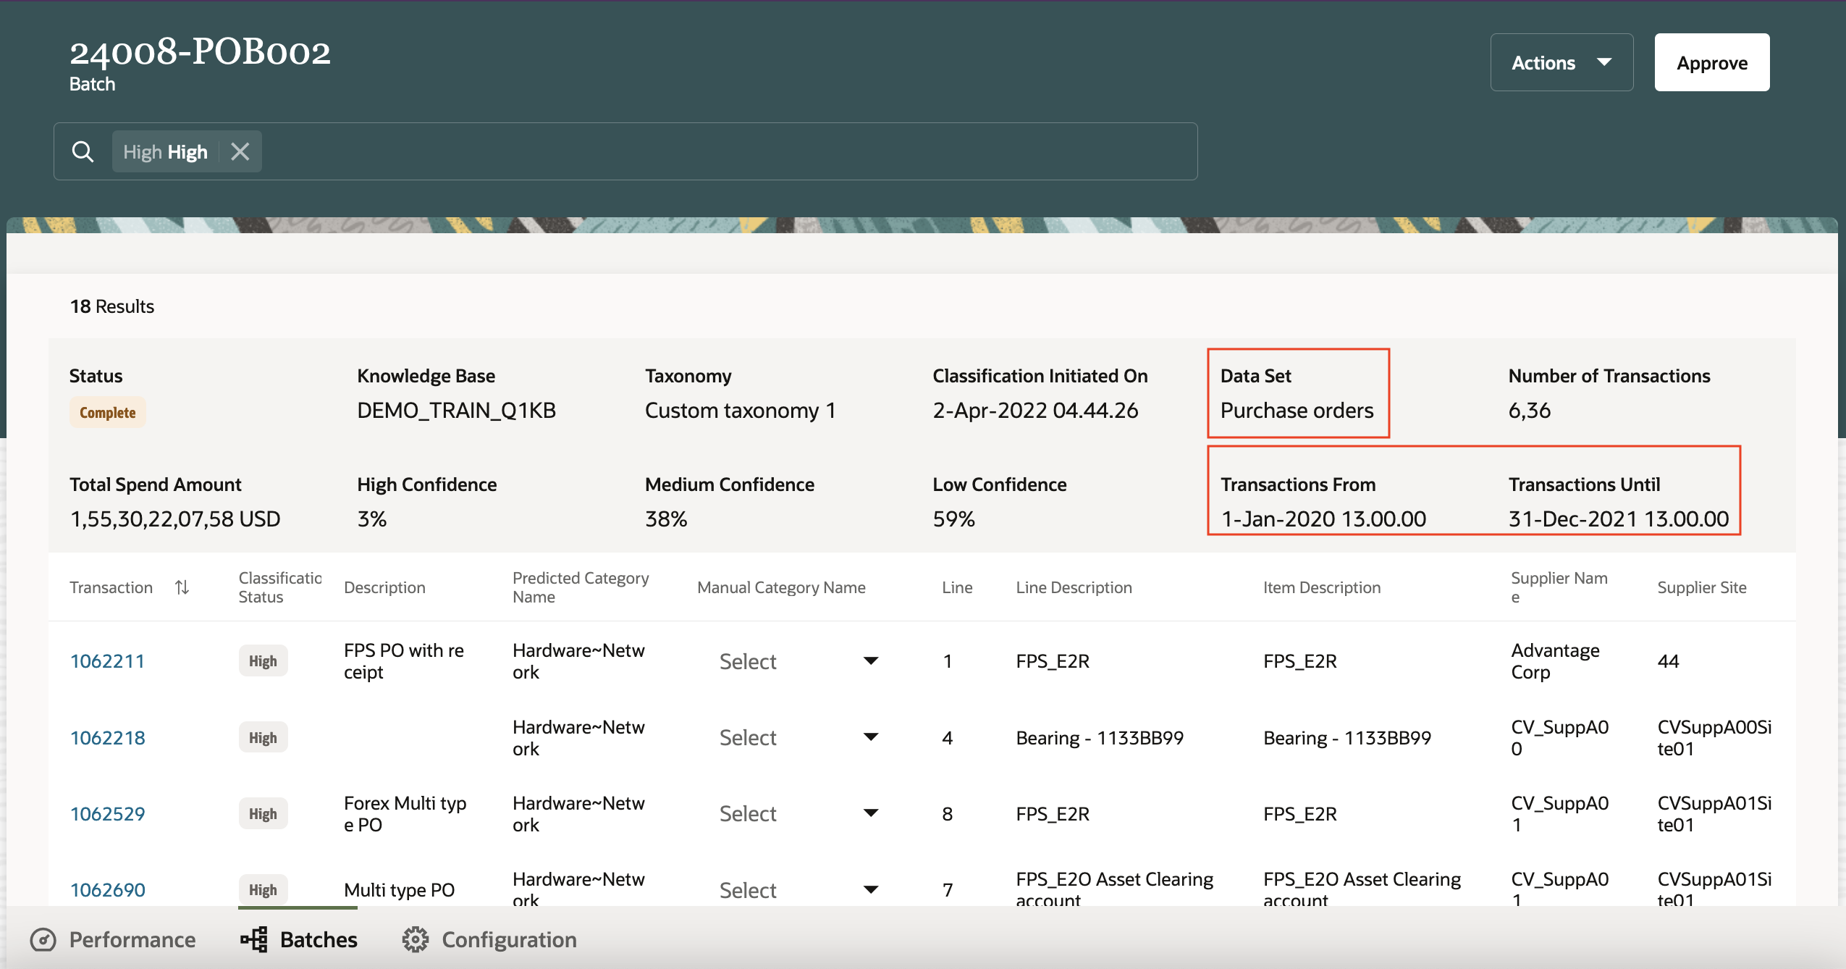Open transaction 1062218 link

107,737
